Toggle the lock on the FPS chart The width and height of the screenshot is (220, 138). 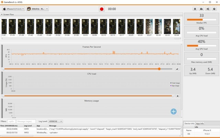tap(177, 69)
